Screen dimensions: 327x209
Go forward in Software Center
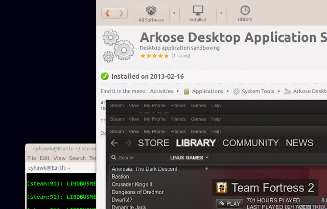click(121, 13)
